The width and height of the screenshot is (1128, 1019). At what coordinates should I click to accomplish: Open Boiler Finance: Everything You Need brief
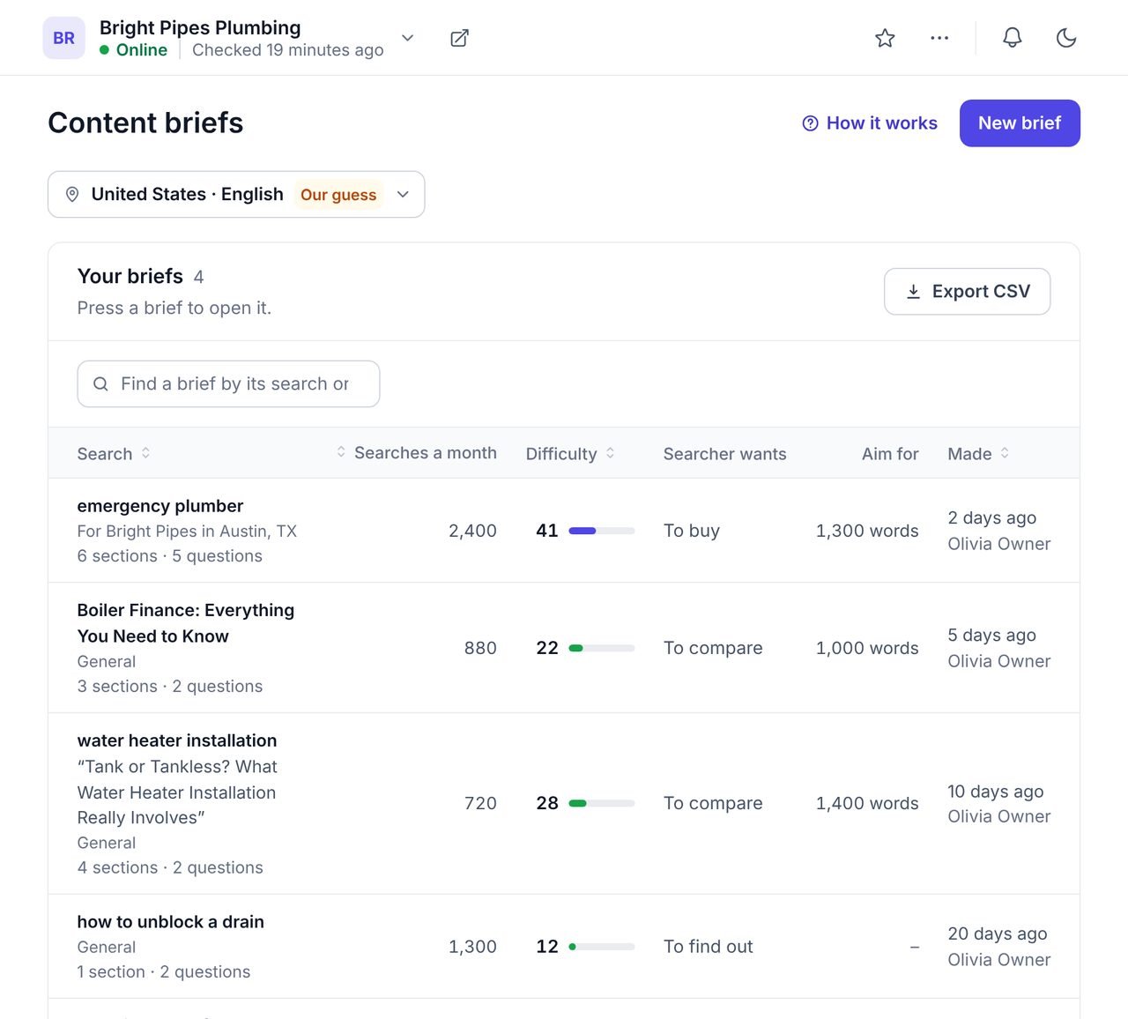click(x=186, y=623)
